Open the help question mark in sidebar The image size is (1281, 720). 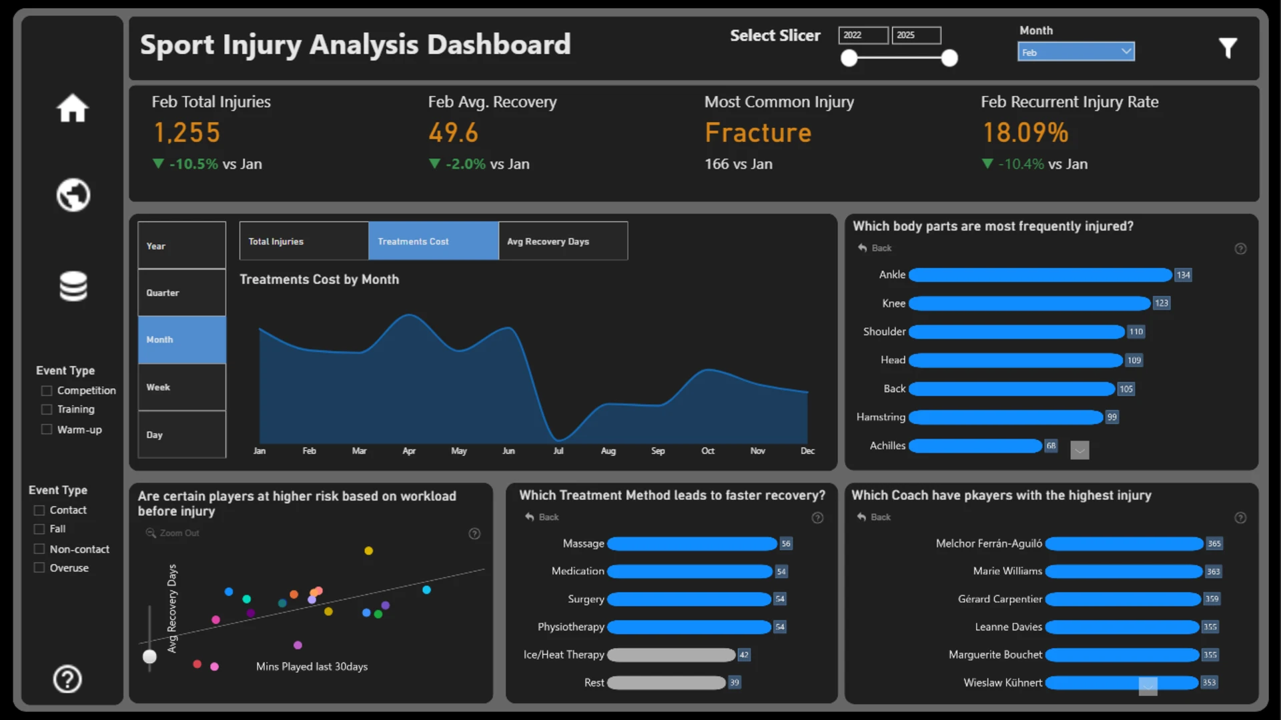coord(67,679)
